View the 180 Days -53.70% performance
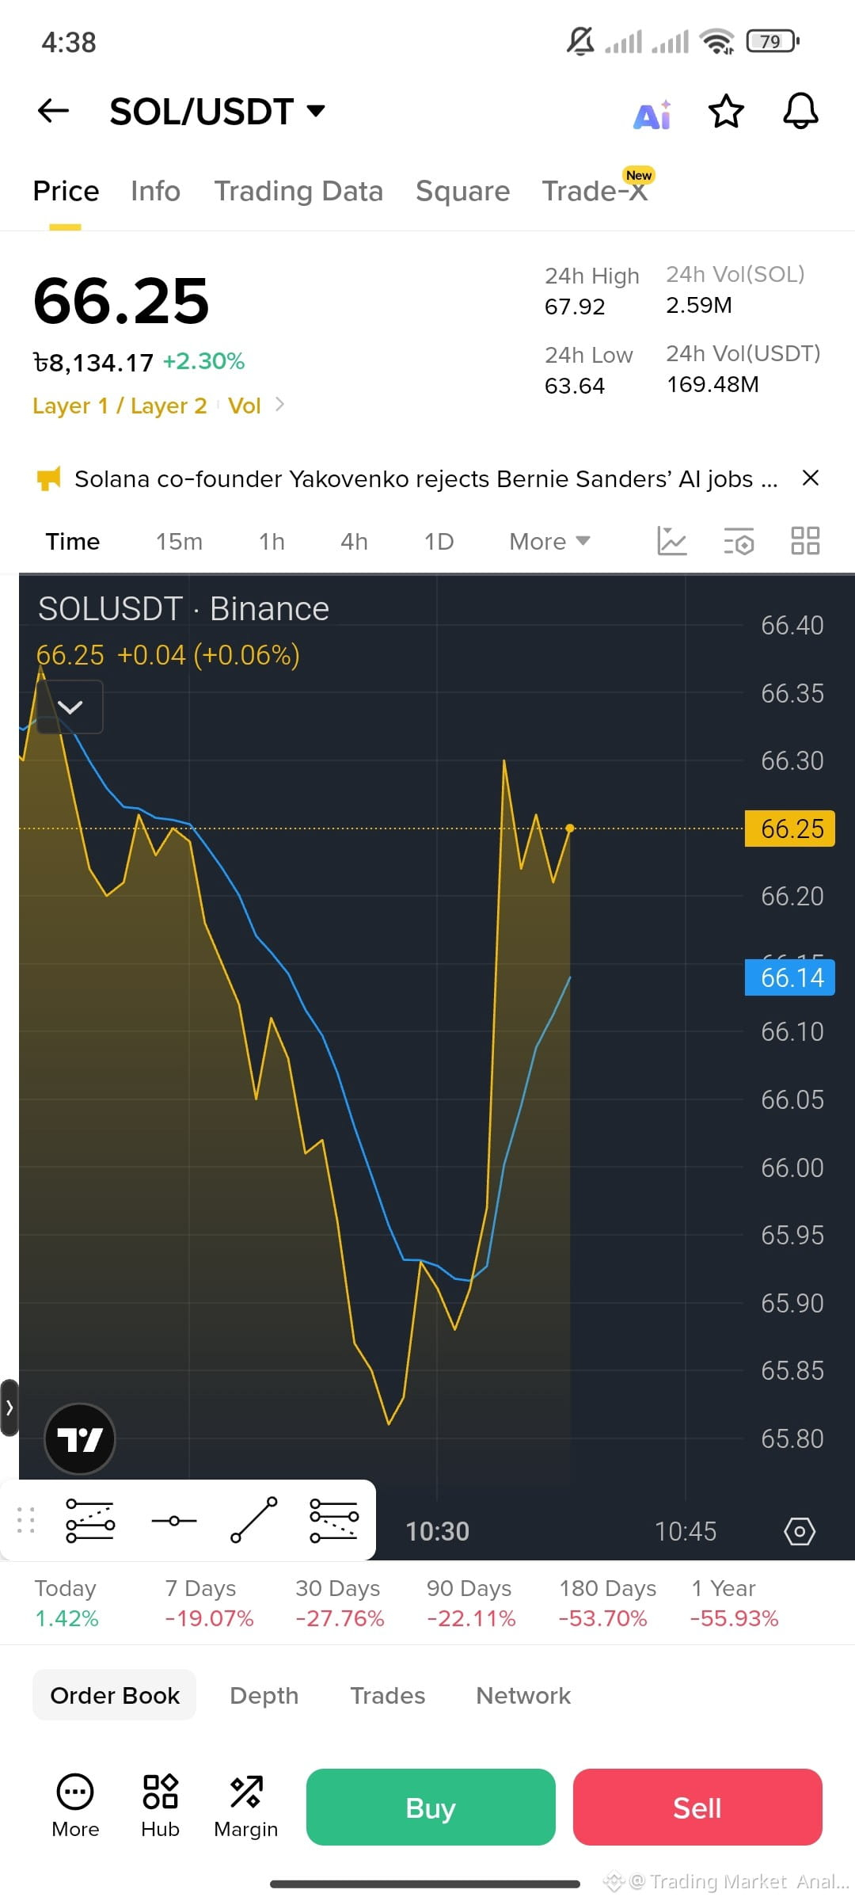Screen dimensions: 855x1901 (x=606, y=1603)
